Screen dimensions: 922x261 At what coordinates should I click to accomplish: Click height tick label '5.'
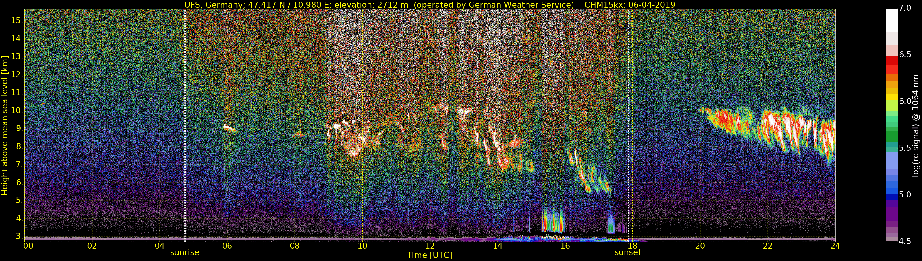[x=19, y=200]
